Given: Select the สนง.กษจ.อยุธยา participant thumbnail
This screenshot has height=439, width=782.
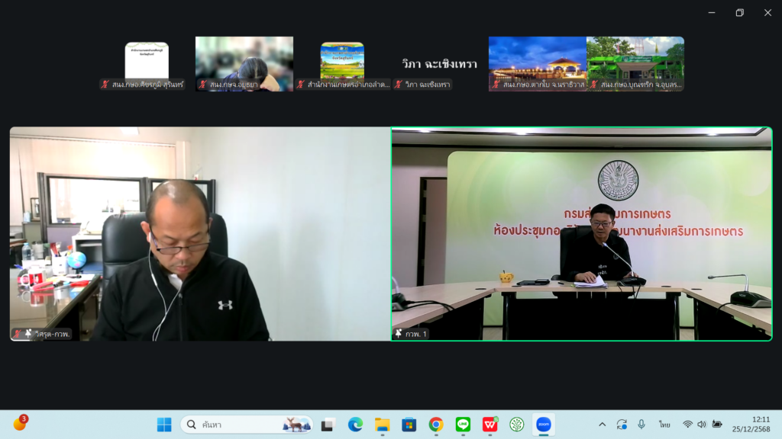Looking at the screenshot, I should coord(244,64).
